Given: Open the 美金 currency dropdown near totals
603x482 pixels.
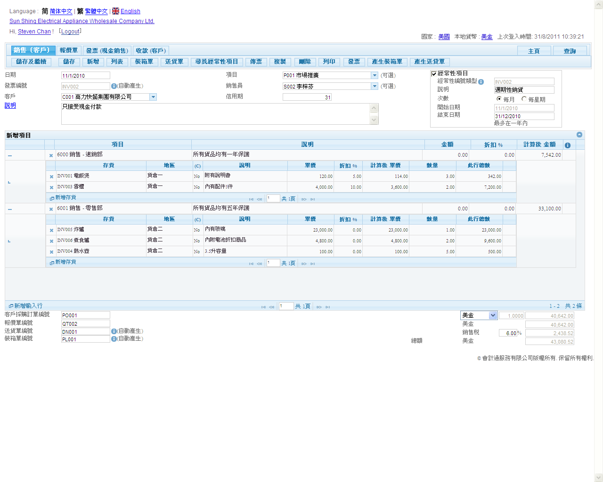Looking at the screenshot, I should tap(493, 315).
